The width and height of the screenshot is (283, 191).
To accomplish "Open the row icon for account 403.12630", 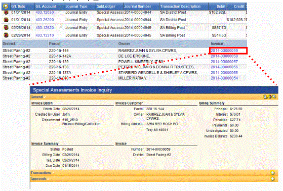I will coord(6,12).
